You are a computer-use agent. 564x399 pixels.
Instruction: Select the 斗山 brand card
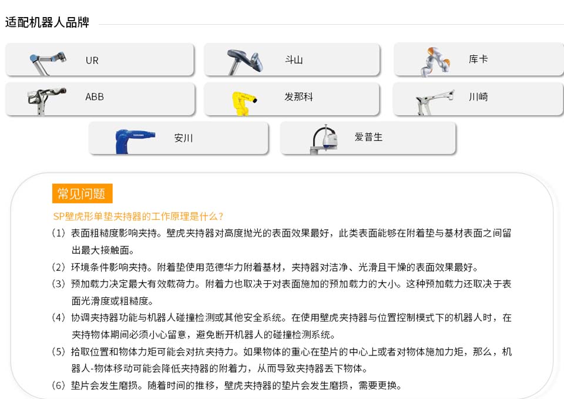(292, 60)
